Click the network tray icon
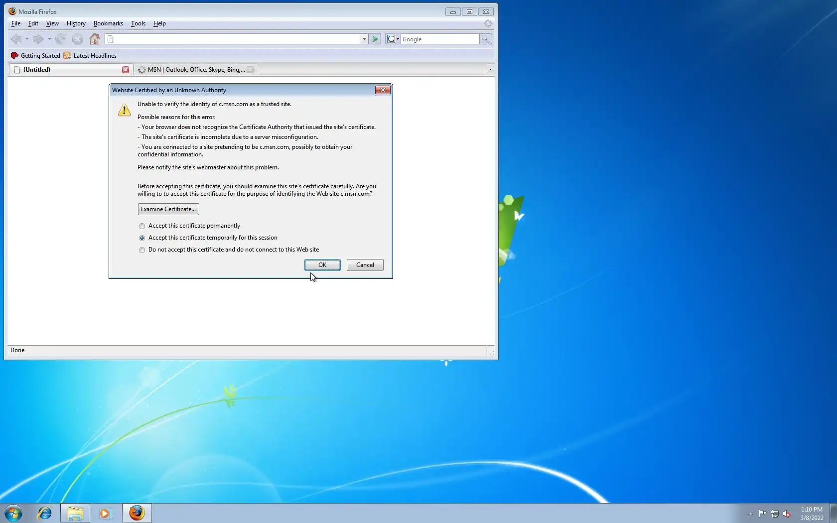 (775, 514)
